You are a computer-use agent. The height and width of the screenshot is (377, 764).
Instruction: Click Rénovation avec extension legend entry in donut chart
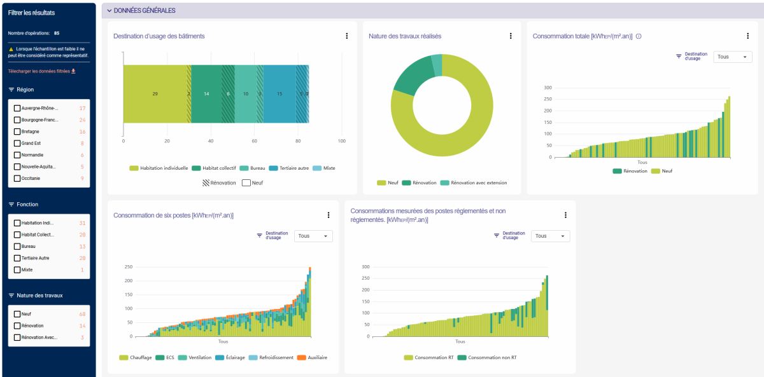pos(474,183)
